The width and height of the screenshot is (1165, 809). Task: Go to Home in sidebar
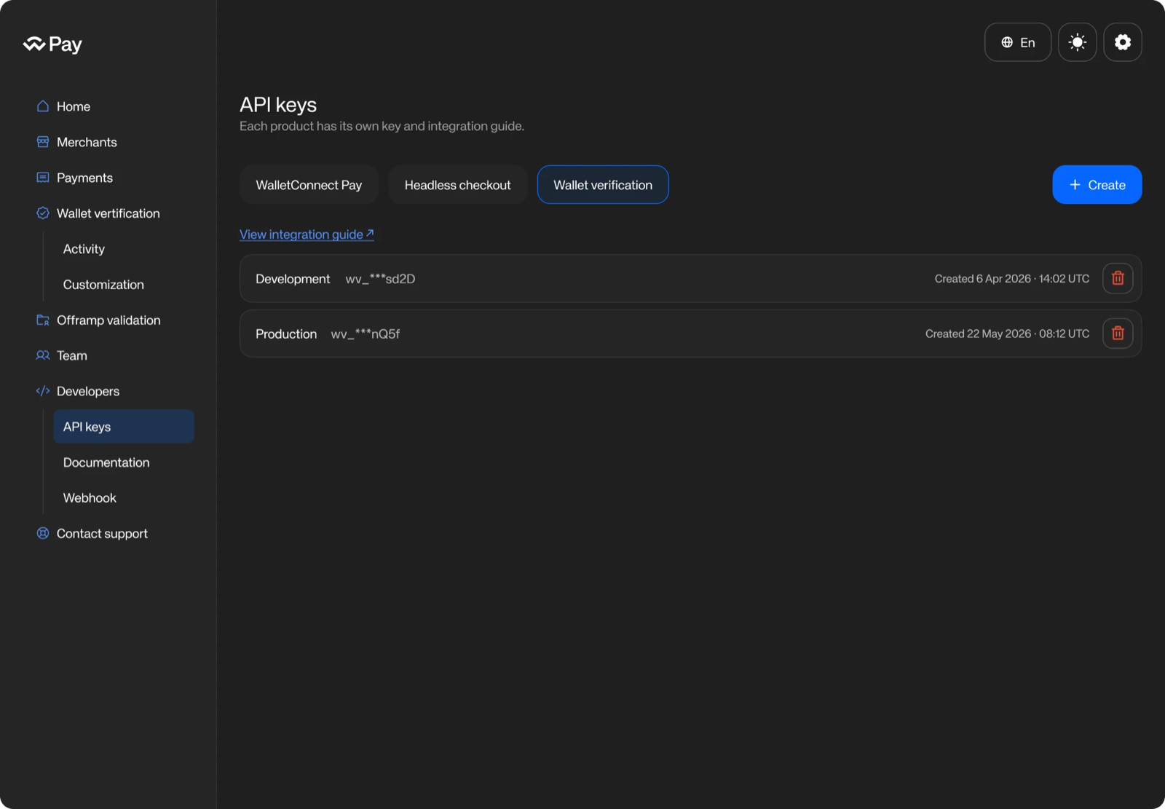pyautogui.click(x=74, y=106)
